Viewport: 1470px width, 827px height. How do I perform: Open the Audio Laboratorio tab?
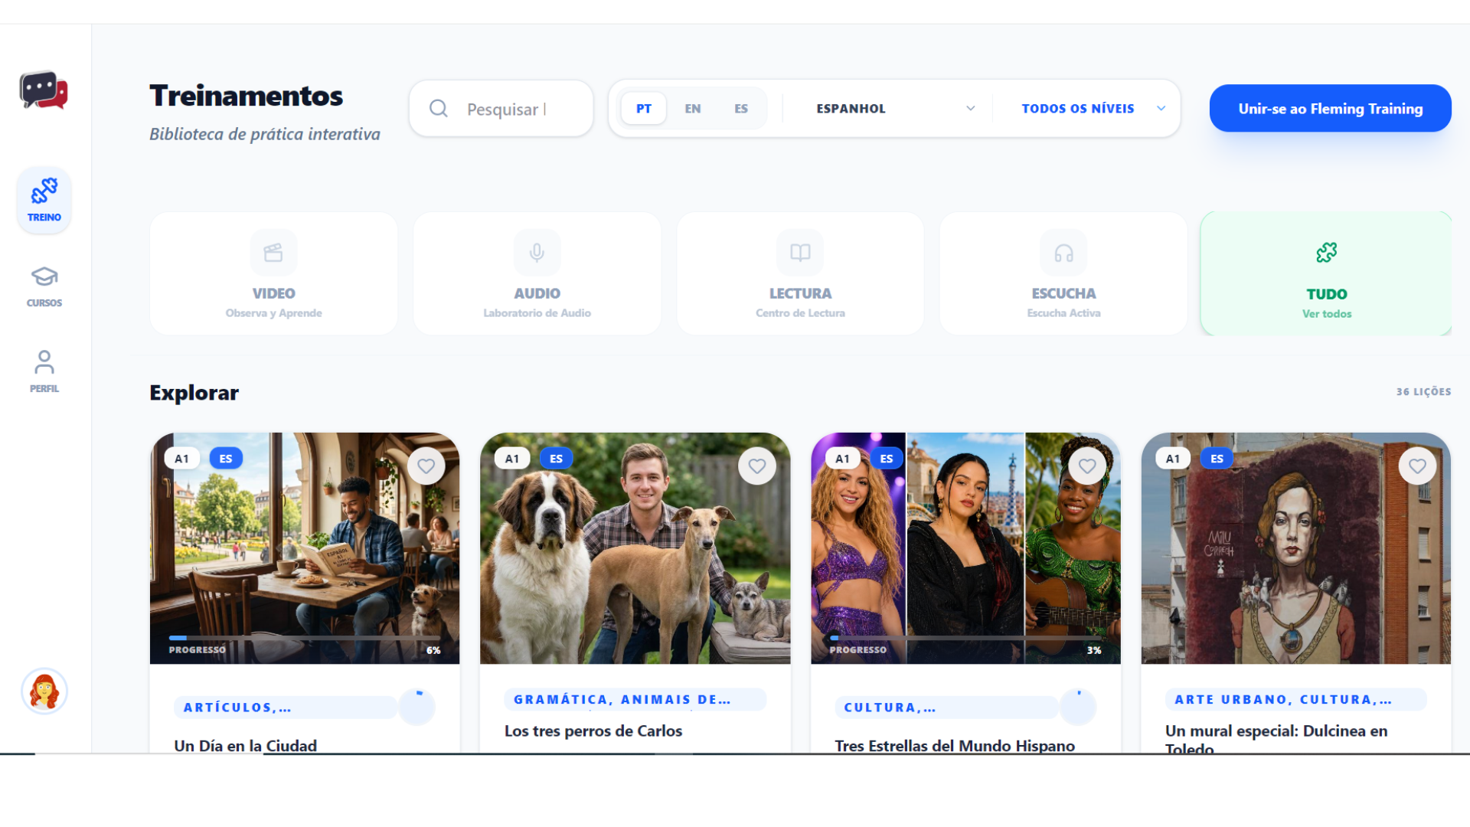537,273
